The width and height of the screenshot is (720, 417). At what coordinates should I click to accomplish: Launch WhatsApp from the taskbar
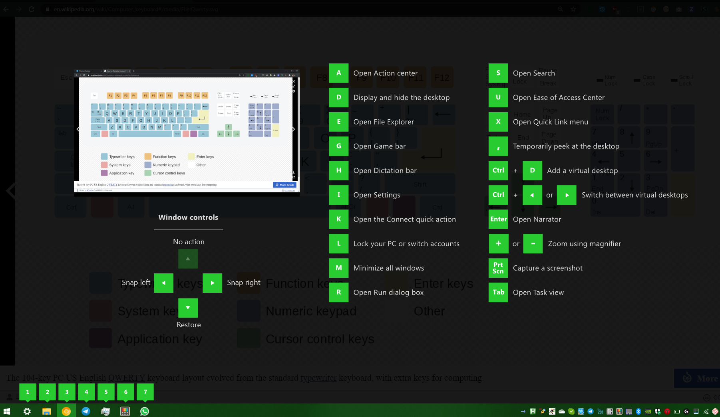tap(145, 411)
